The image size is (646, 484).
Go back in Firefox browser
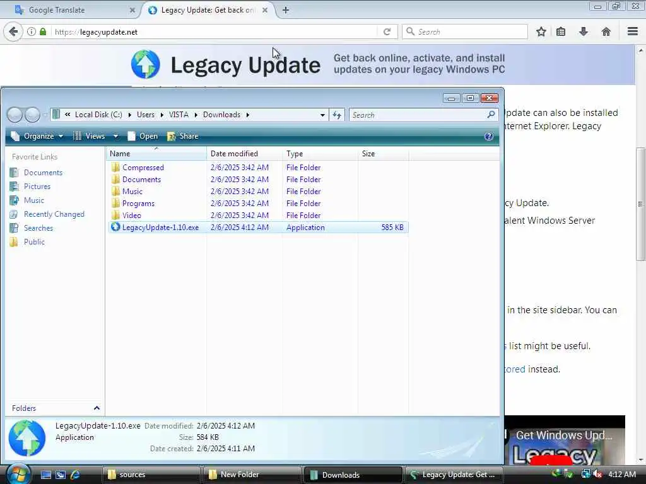(x=13, y=32)
